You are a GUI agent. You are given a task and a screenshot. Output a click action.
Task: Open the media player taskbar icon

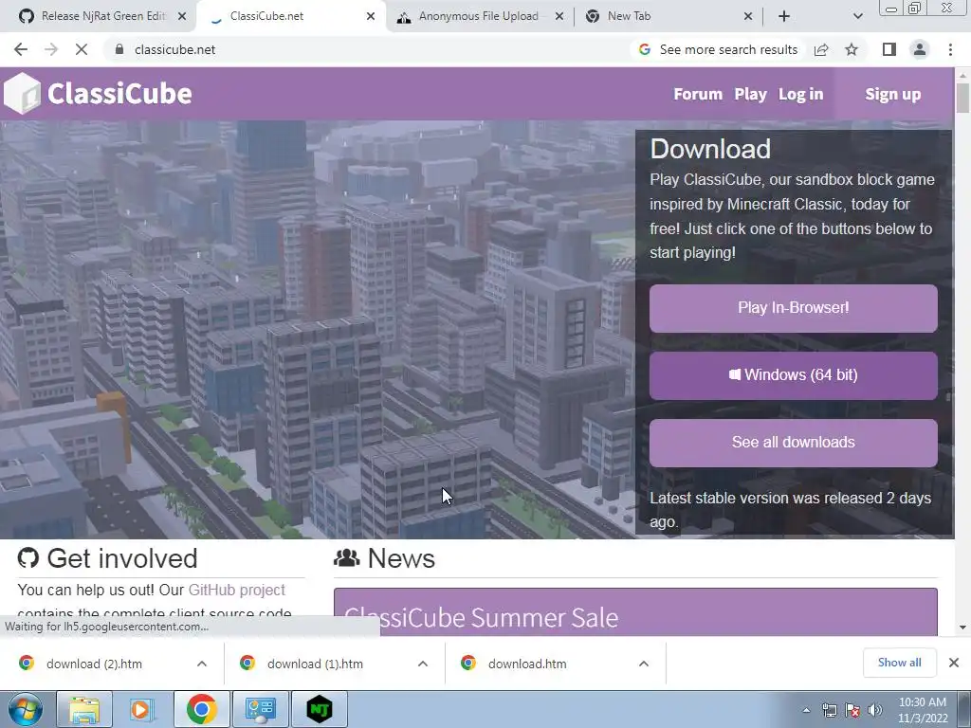click(x=142, y=709)
